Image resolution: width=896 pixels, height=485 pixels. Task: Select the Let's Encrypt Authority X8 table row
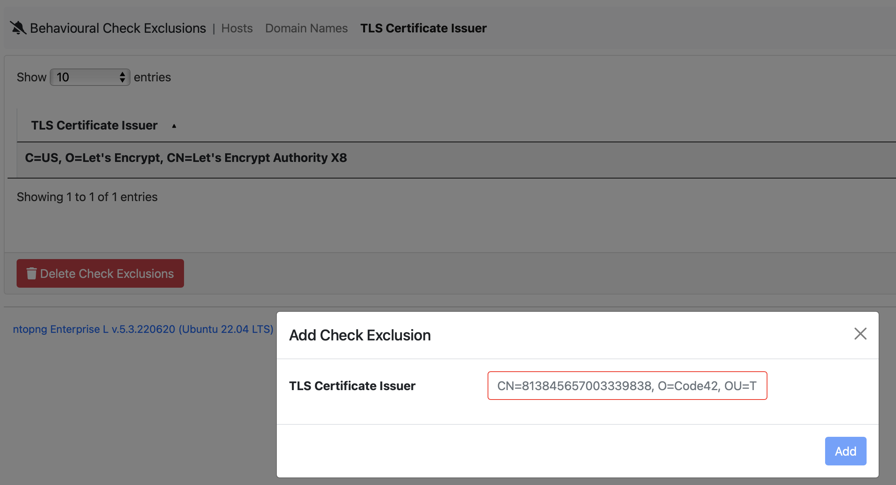pos(186,158)
